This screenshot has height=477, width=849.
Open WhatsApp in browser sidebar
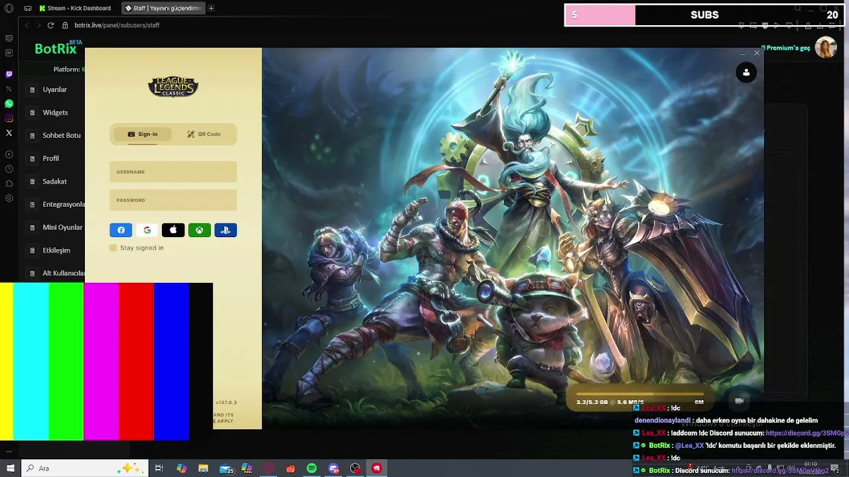pyautogui.click(x=9, y=103)
